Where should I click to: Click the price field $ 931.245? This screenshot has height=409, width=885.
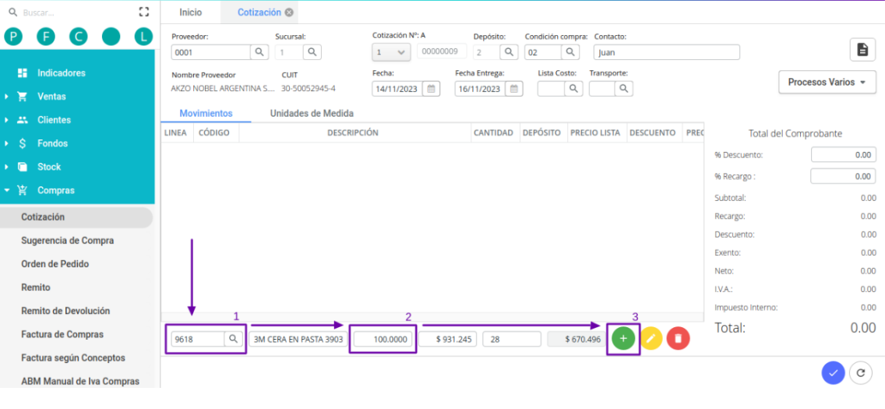point(448,339)
